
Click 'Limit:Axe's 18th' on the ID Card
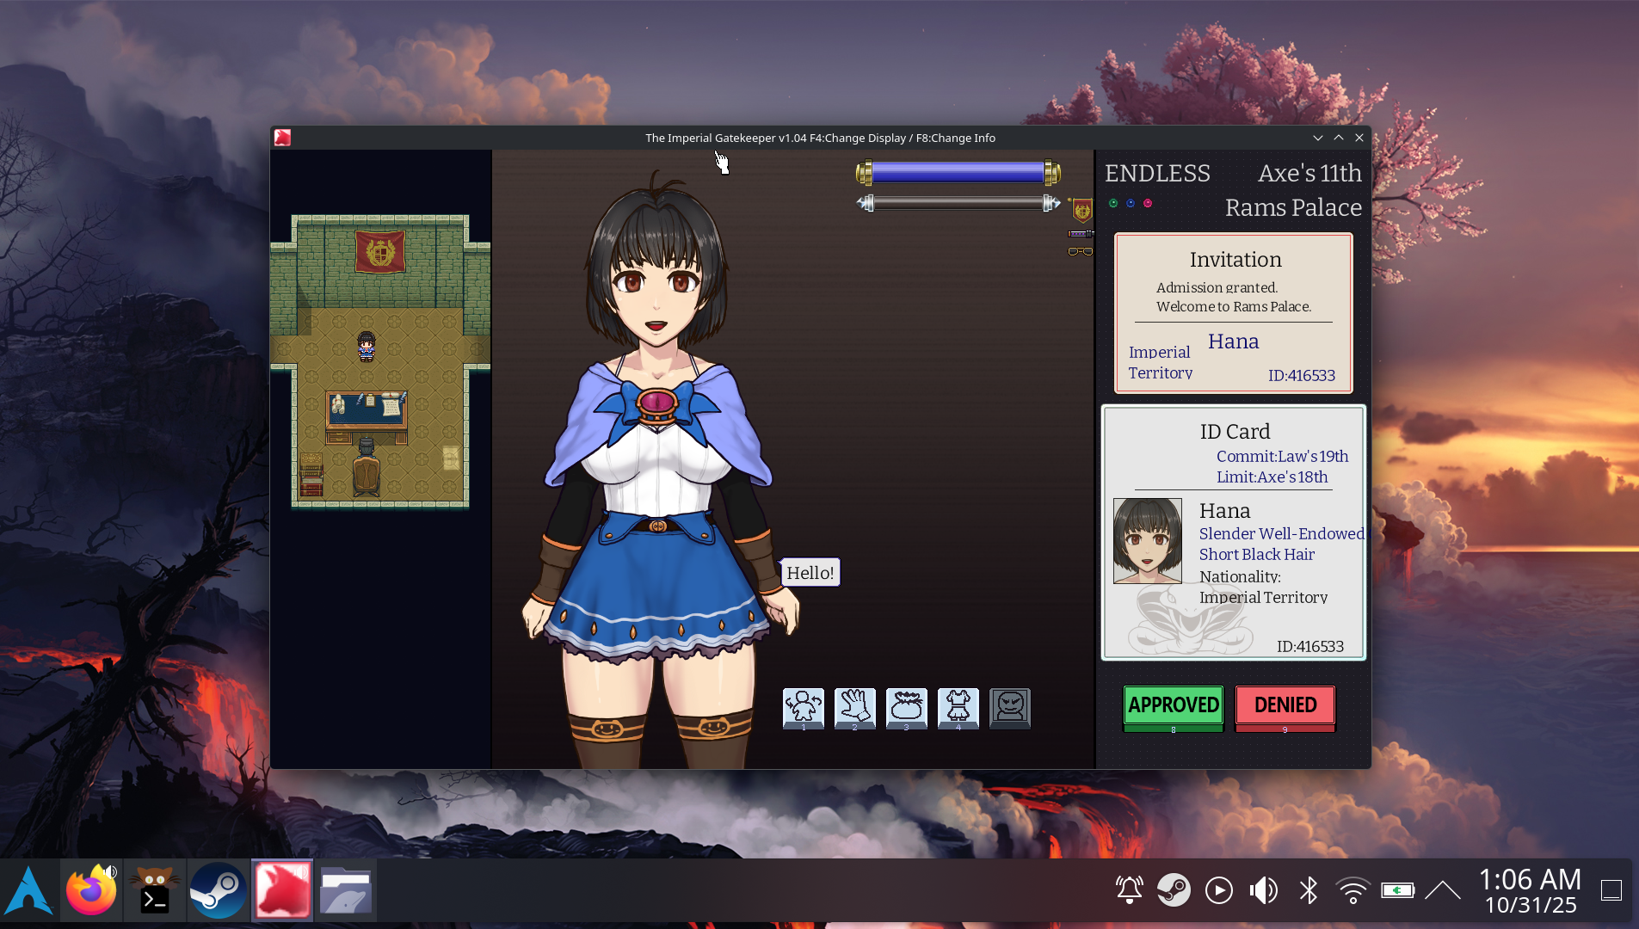point(1272,477)
